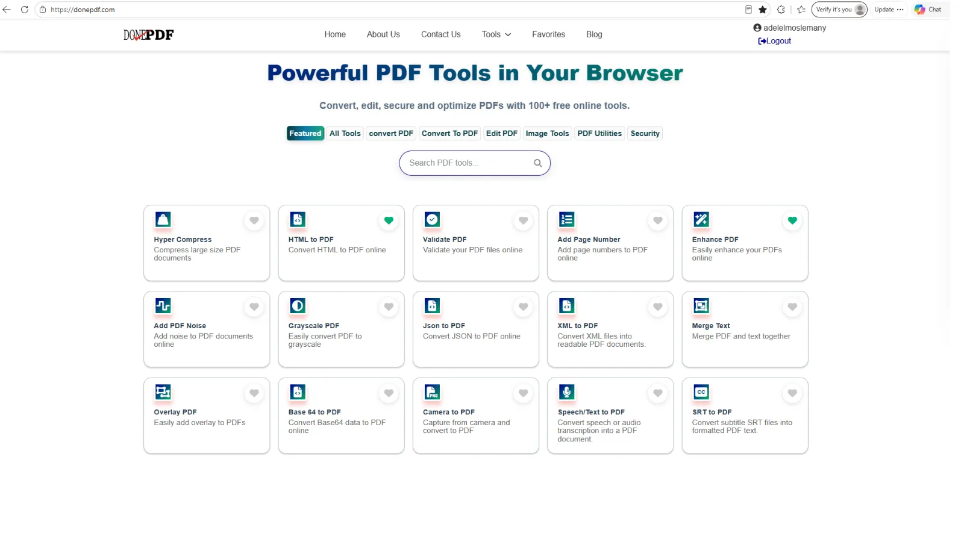
Task: Toggle the Grayscale PDF favorite heart
Action: [x=389, y=307]
